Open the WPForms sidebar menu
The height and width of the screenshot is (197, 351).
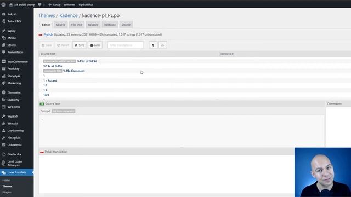(14, 107)
